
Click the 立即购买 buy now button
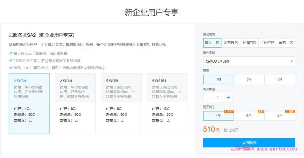(x=249, y=143)
